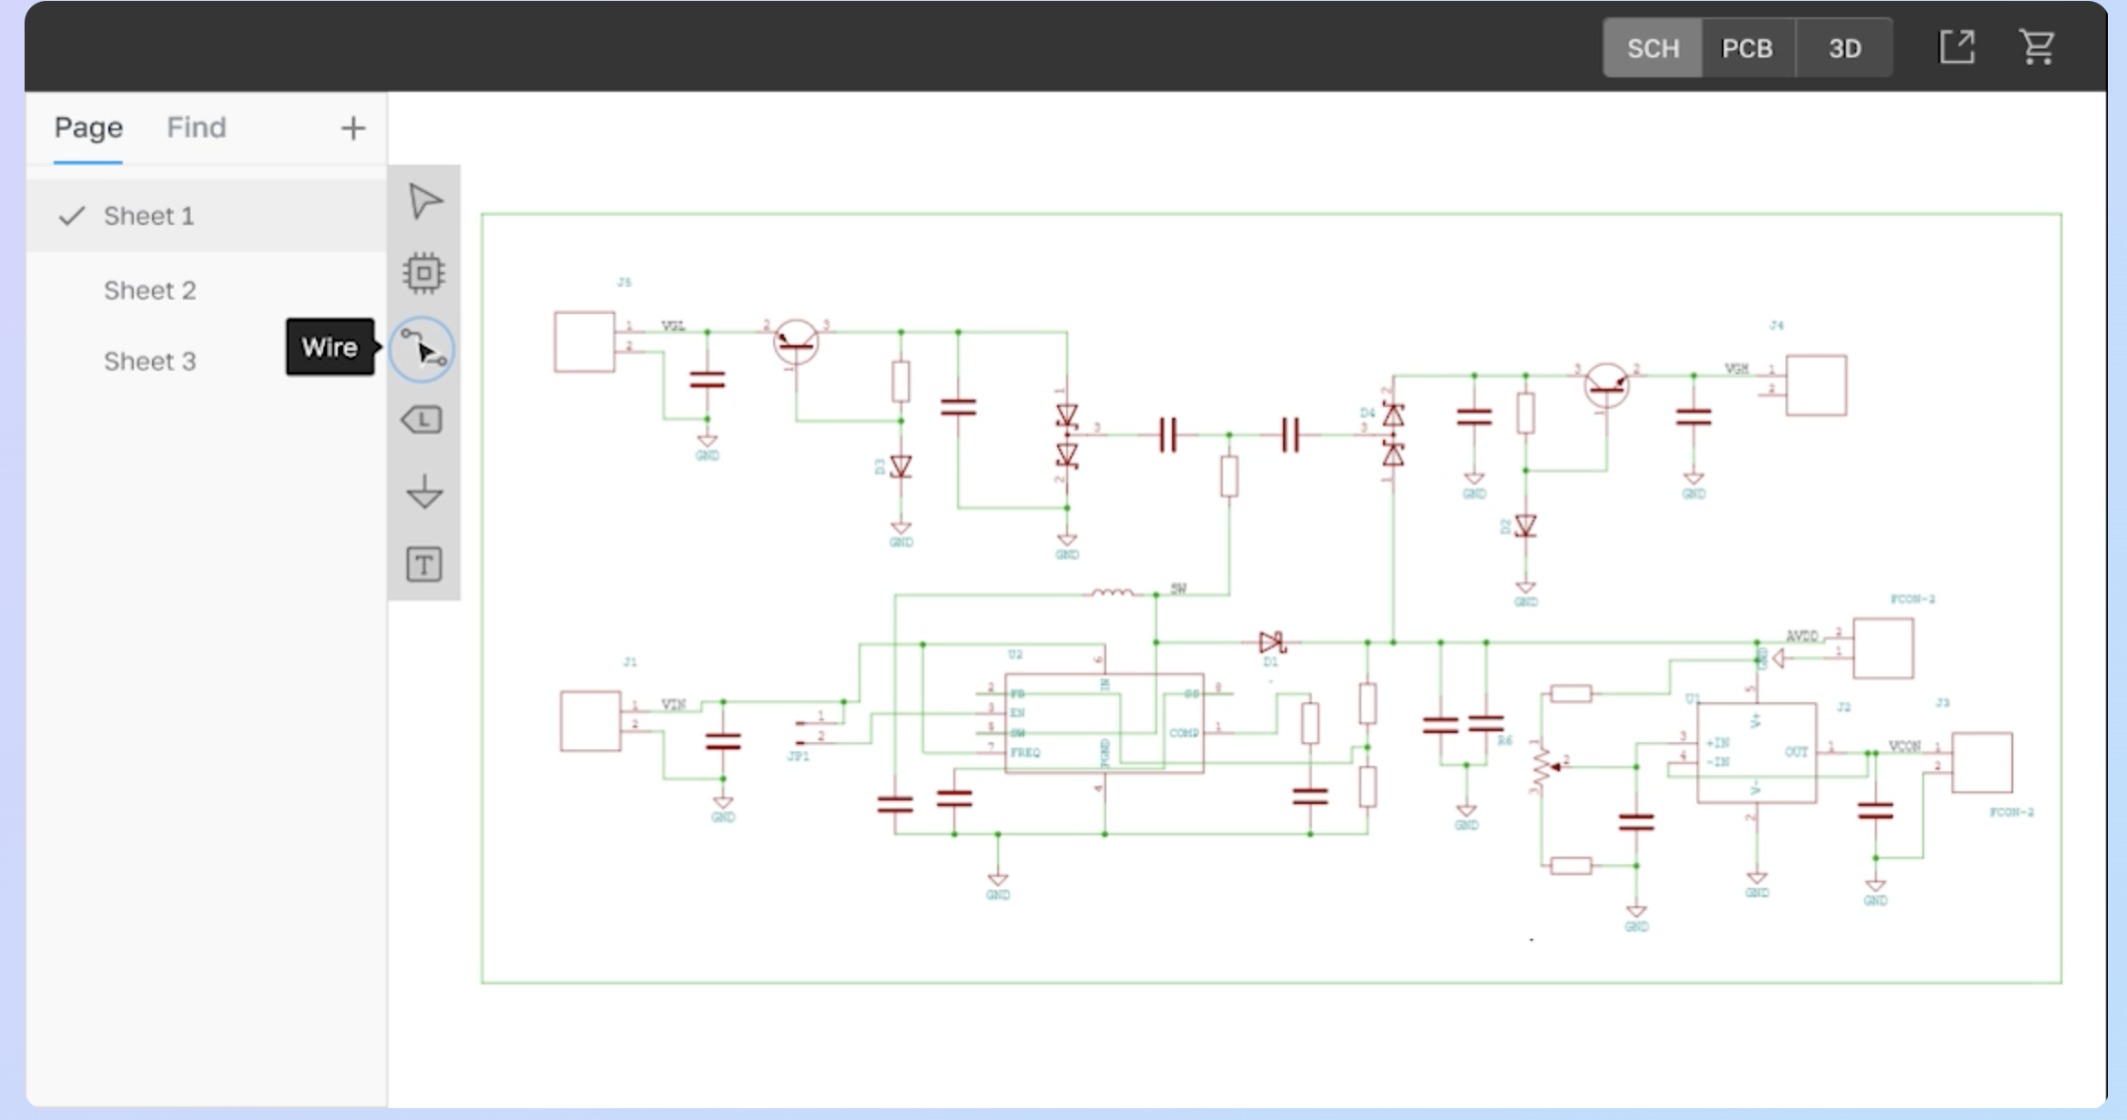Open design in external window icon
Image resolution: width=2127 pixels, height=1120 pixels.
pyautogui.click(x=1957, y=46)
